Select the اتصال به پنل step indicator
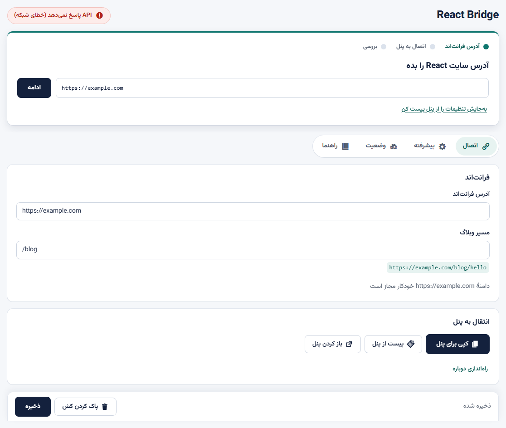506x428 pixels. coord(416,47)
